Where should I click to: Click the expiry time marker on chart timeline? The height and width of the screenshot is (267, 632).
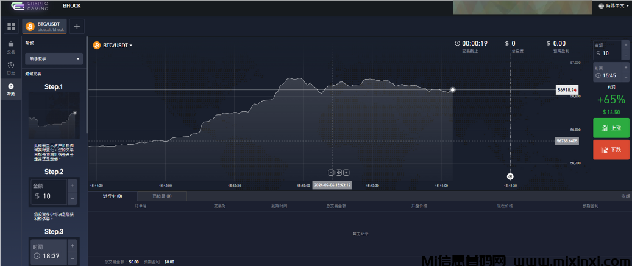pyautogui.click(x=510, y=175)
